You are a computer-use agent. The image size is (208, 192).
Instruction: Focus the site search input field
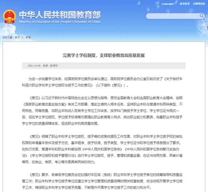175,16
